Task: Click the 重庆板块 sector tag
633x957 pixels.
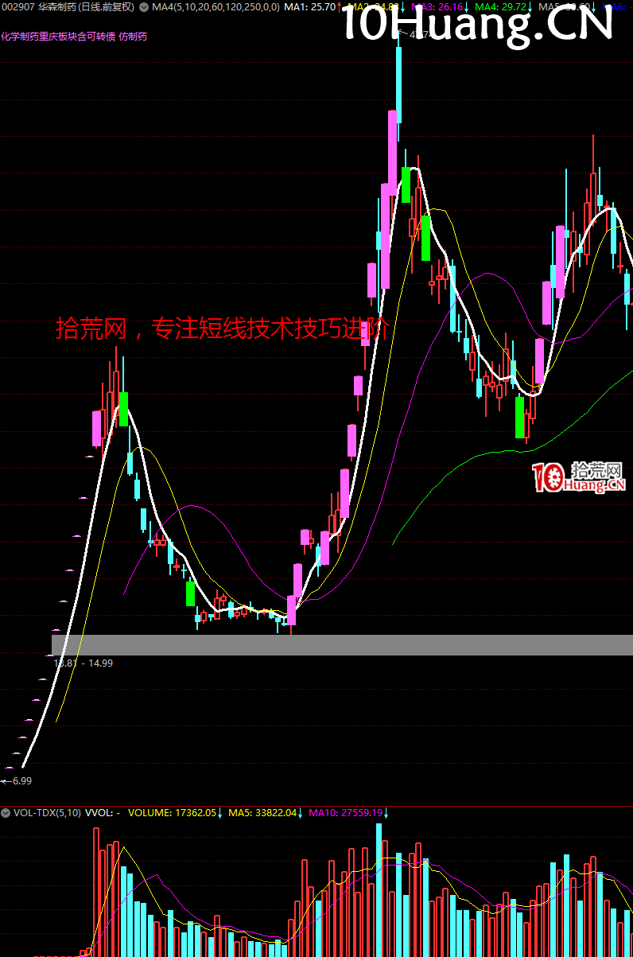Action: [58, 37]
